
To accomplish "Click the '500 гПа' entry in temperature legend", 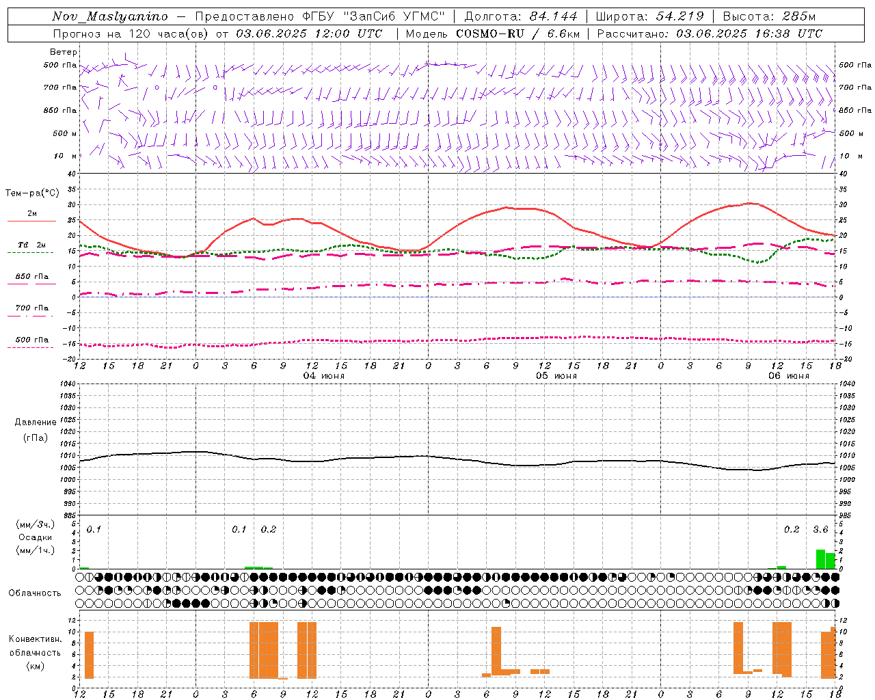I will pyautogui.click(x=32, y=340).
